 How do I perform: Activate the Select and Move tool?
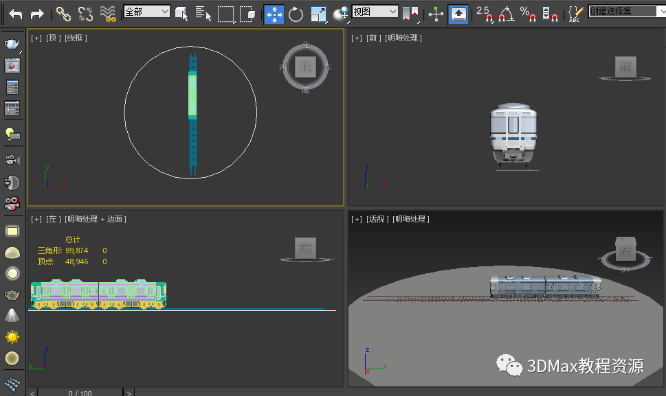(x=274, y=14)
